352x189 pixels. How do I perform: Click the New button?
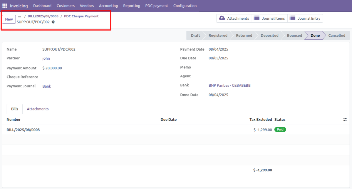[9, 19]
